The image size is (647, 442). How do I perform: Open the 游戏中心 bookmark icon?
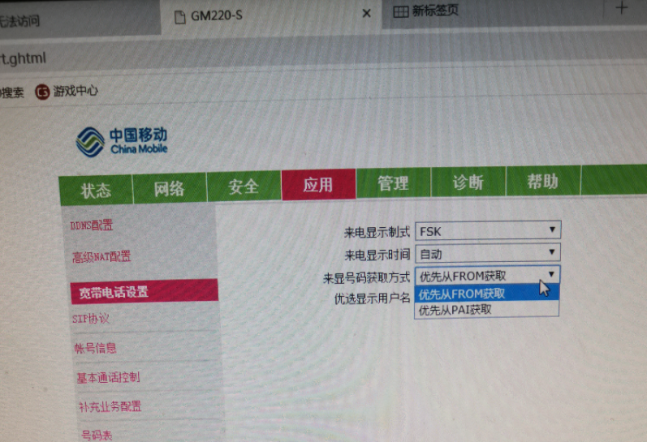coord(43,92)
